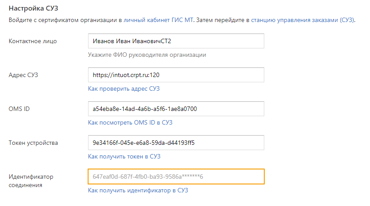Click the OMS ID field label
Image resolution: width=370 pixels, height=206 pixels.
pos(19,109)
